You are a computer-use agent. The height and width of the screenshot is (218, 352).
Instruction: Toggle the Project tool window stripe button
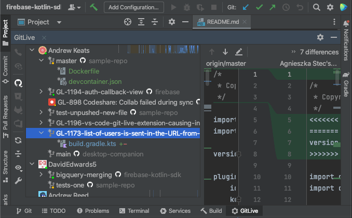pyautogui.click(x=5, y=32)
